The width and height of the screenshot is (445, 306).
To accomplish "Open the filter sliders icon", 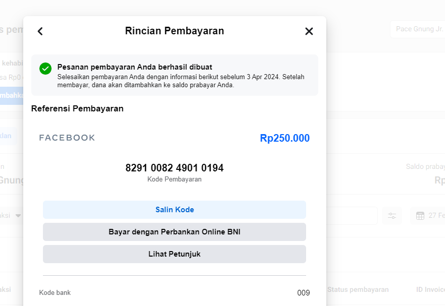I will click(392, 216).
